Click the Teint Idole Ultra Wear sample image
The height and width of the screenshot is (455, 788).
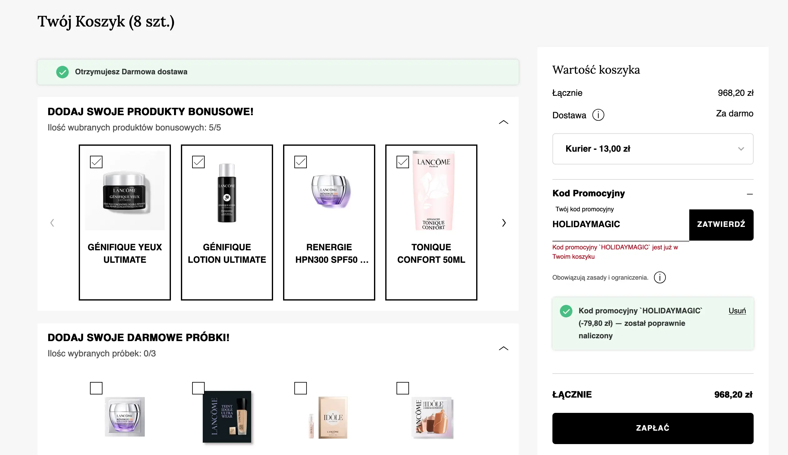click(227, 417)
